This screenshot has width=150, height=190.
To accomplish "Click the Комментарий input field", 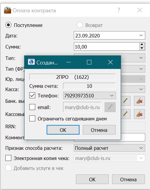I will (x=133, y=137).
